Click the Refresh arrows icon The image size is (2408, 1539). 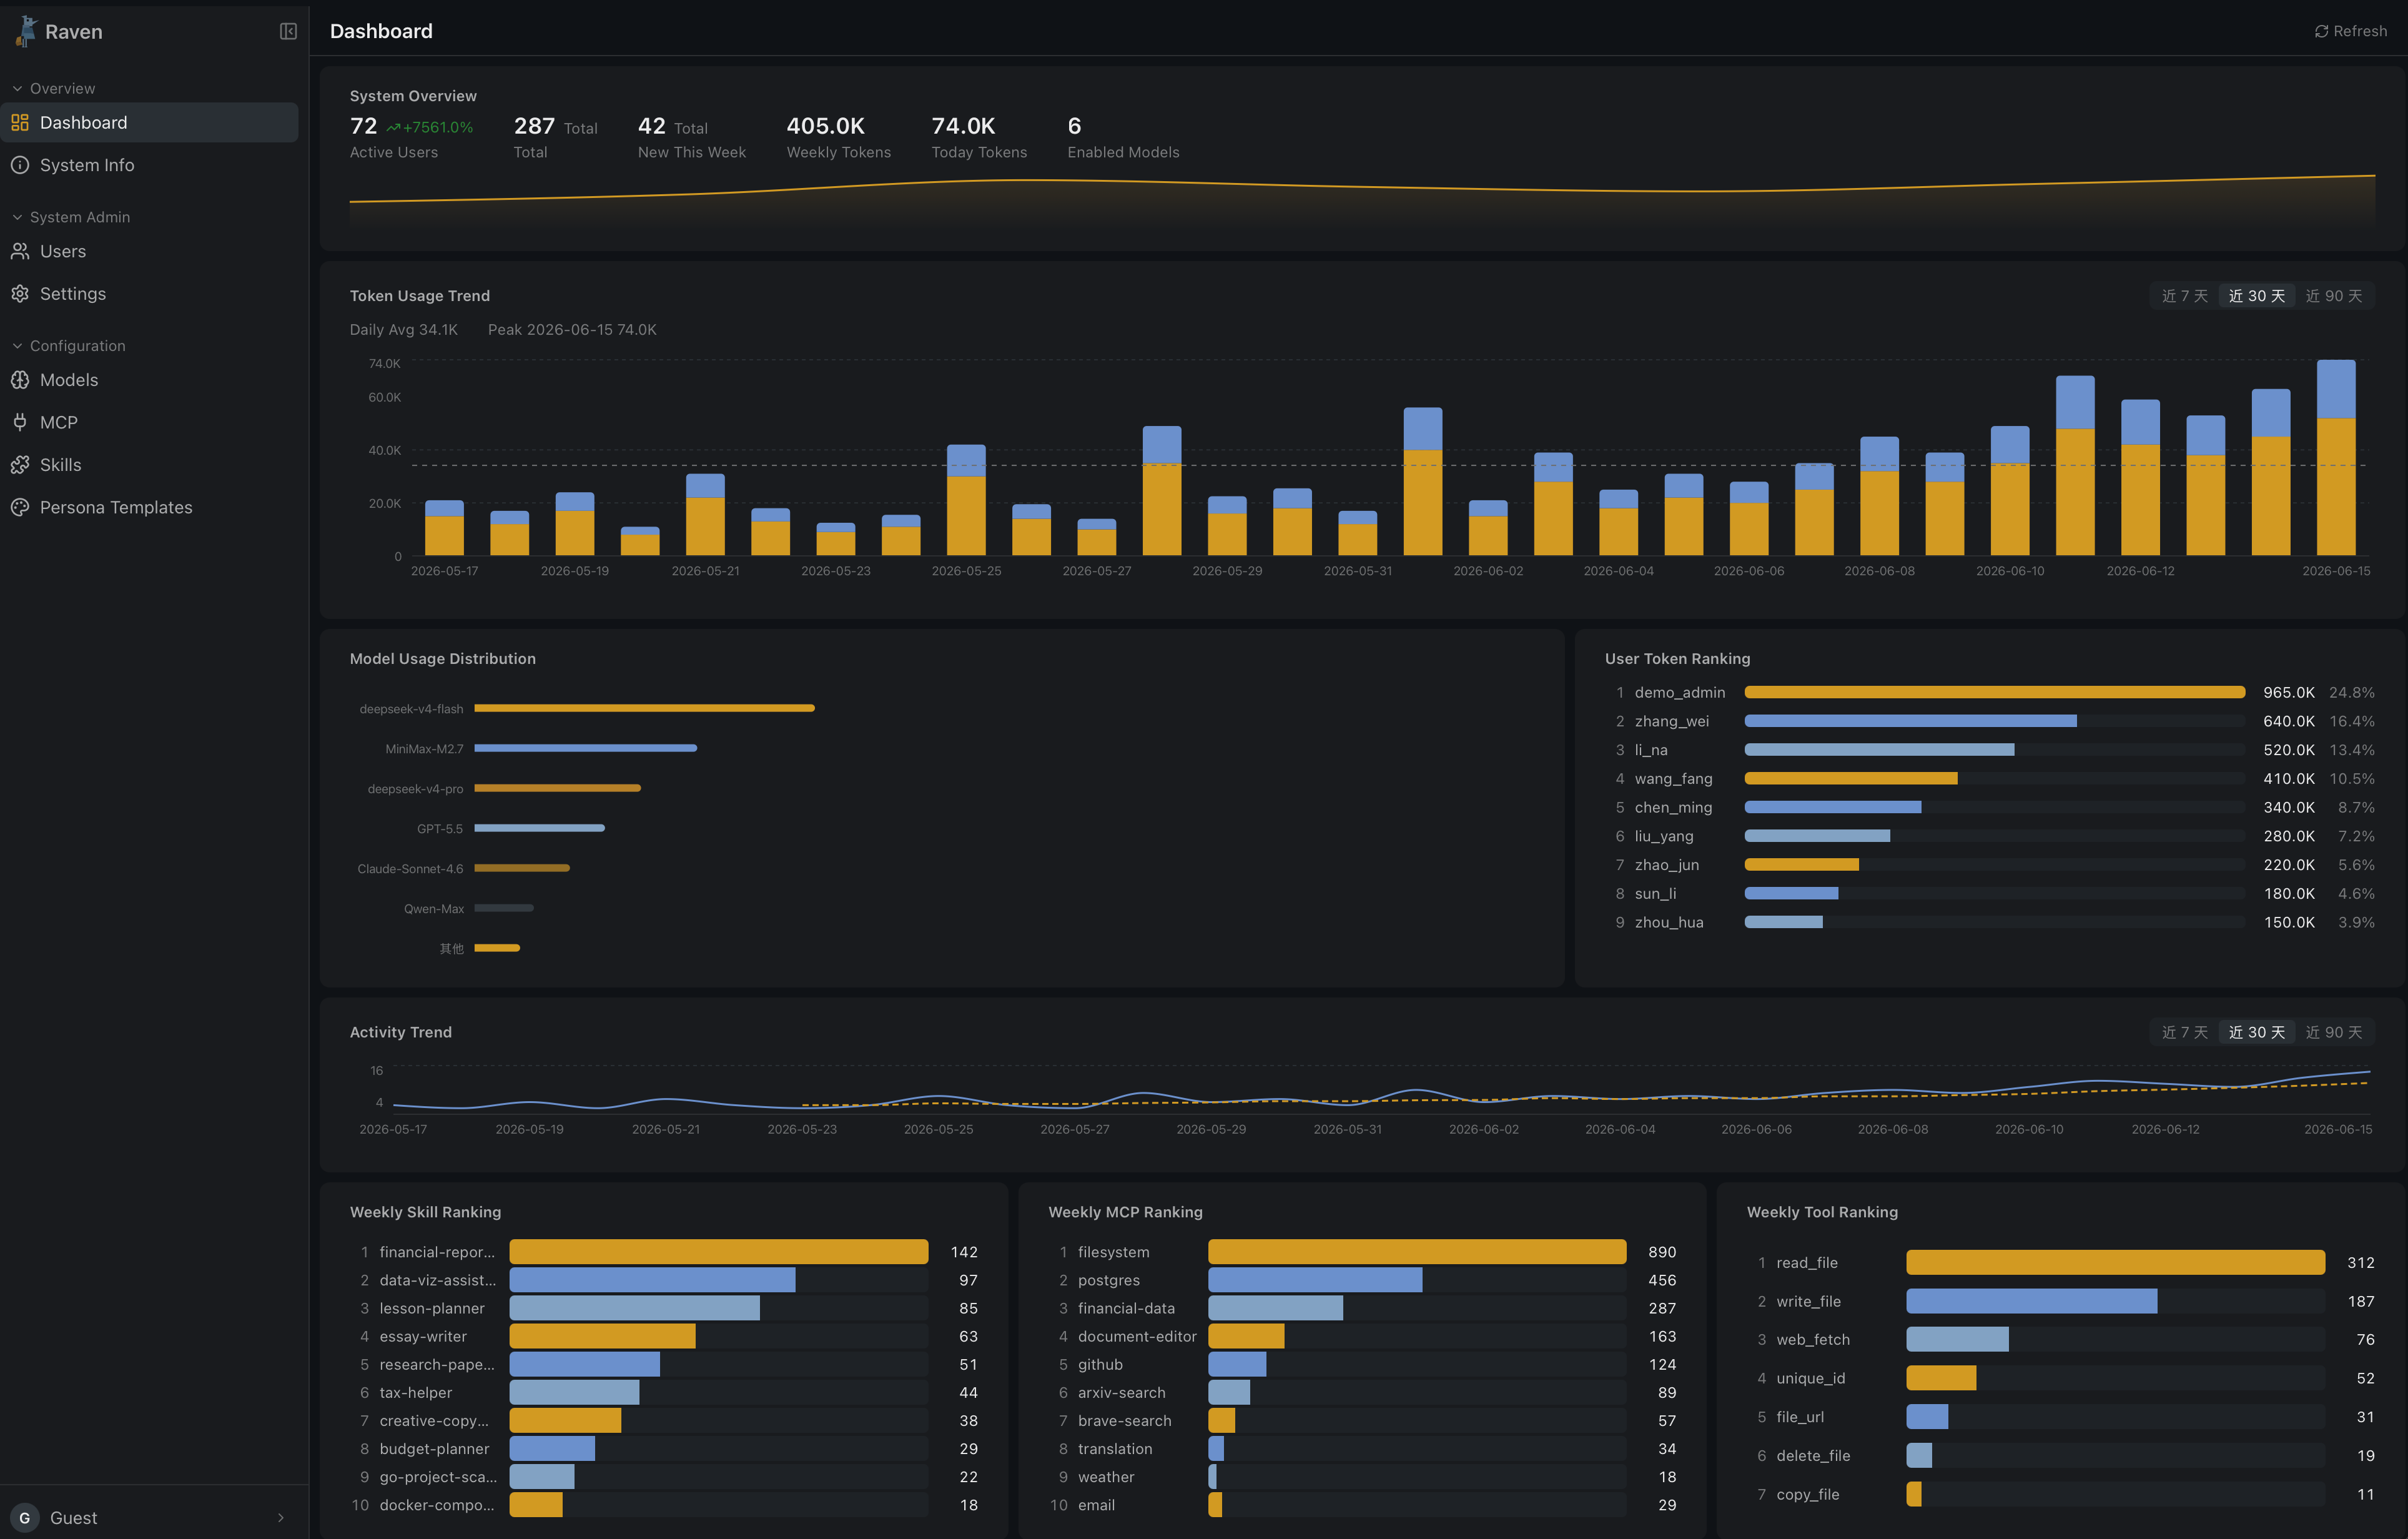coord(2321,31)
